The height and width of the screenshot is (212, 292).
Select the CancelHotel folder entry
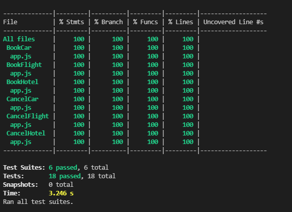click(26, 133)
